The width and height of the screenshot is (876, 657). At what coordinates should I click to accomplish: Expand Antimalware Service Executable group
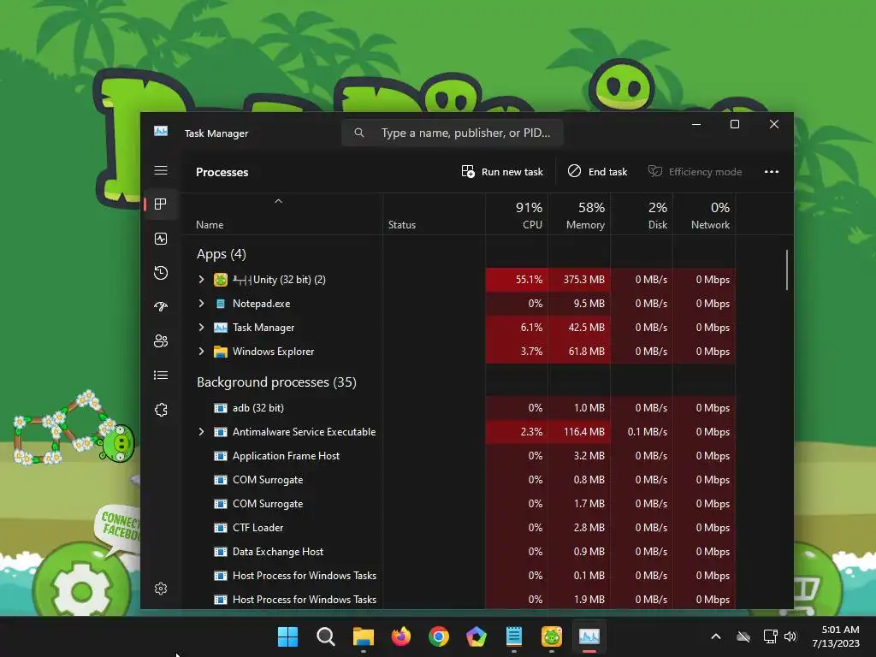click(201, 432)
